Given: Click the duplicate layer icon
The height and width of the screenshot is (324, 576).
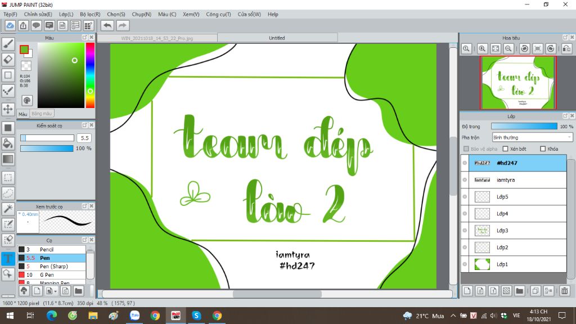Looking at the screenshot, I should [x=535, y=291].
